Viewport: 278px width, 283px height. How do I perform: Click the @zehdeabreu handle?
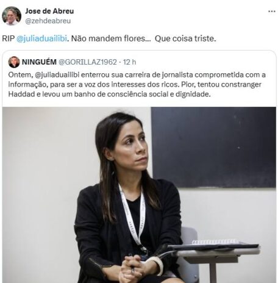pos(48,21)
